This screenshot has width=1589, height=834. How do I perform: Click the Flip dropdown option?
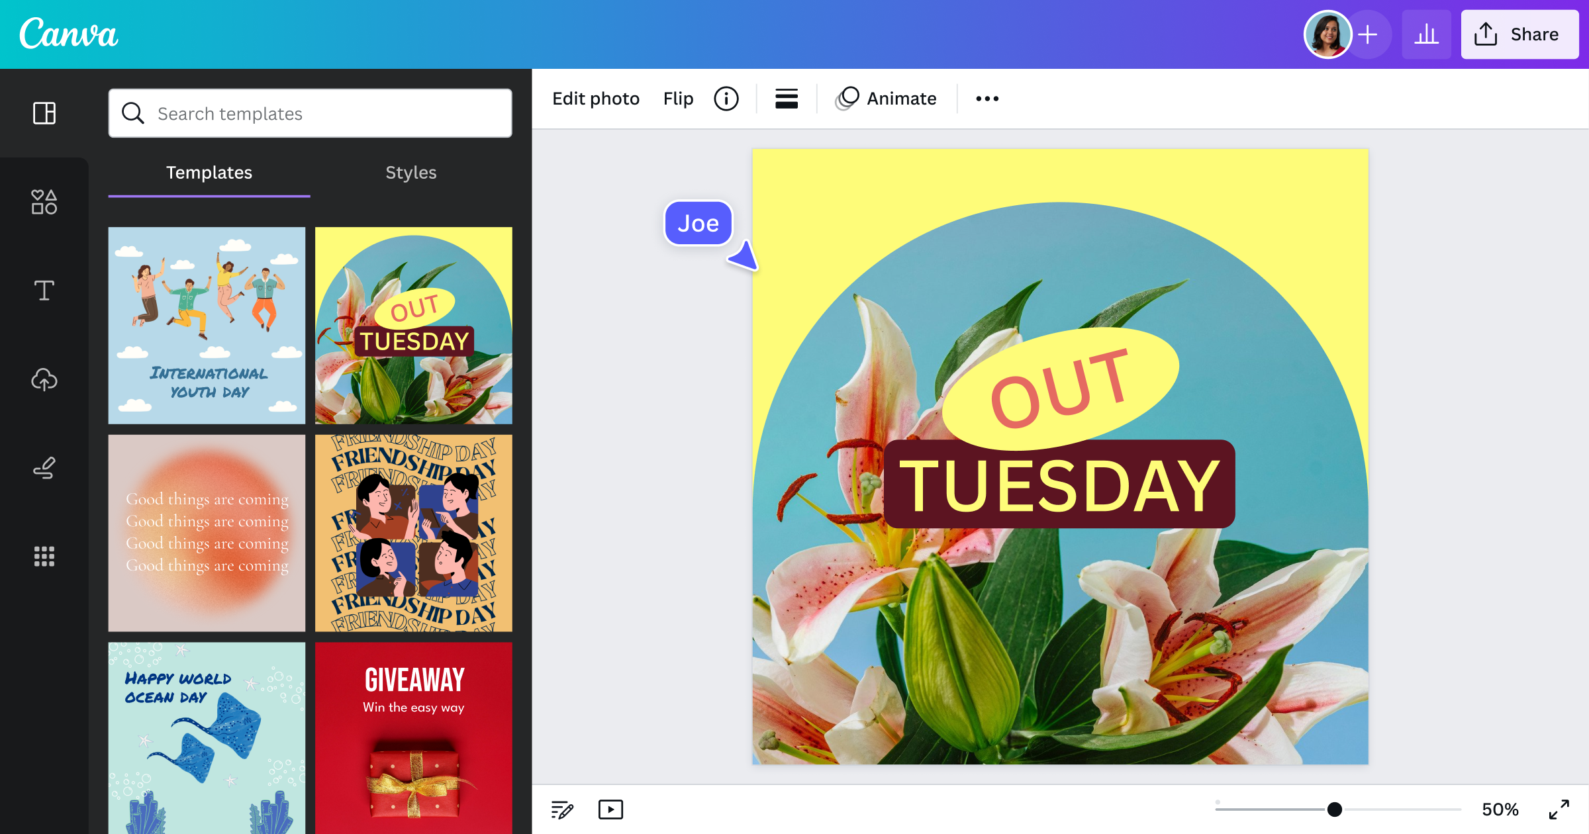(x=678, y=98)
